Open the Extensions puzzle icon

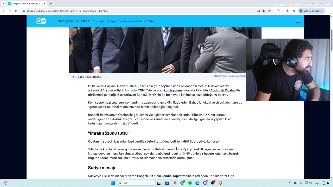[278, 11]
